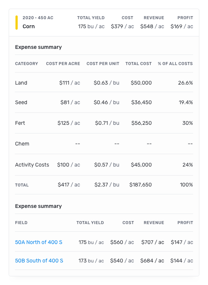Click the FIELD column header
This screenshot has height=285, width=208.
pyautogui.click(x=21, y=223)
